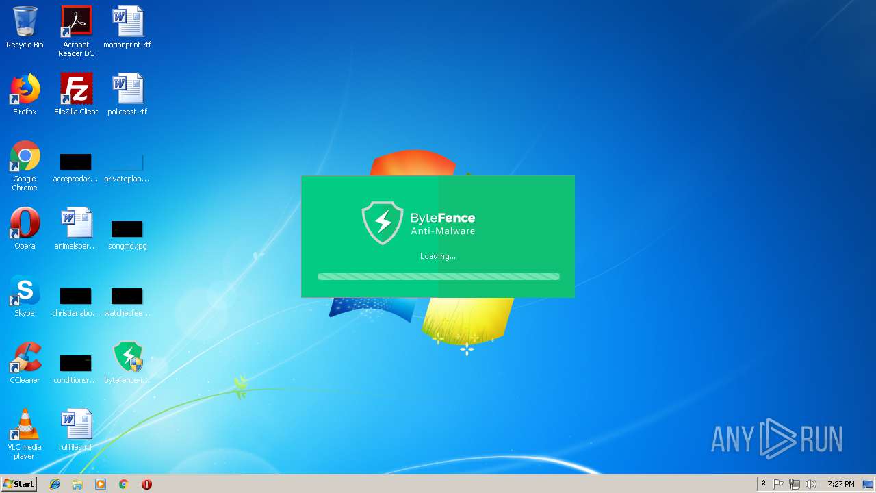Select the songmd.jpg image file
Image resolution: width=876 pixels, height=493 pixels.
[127, 234]
